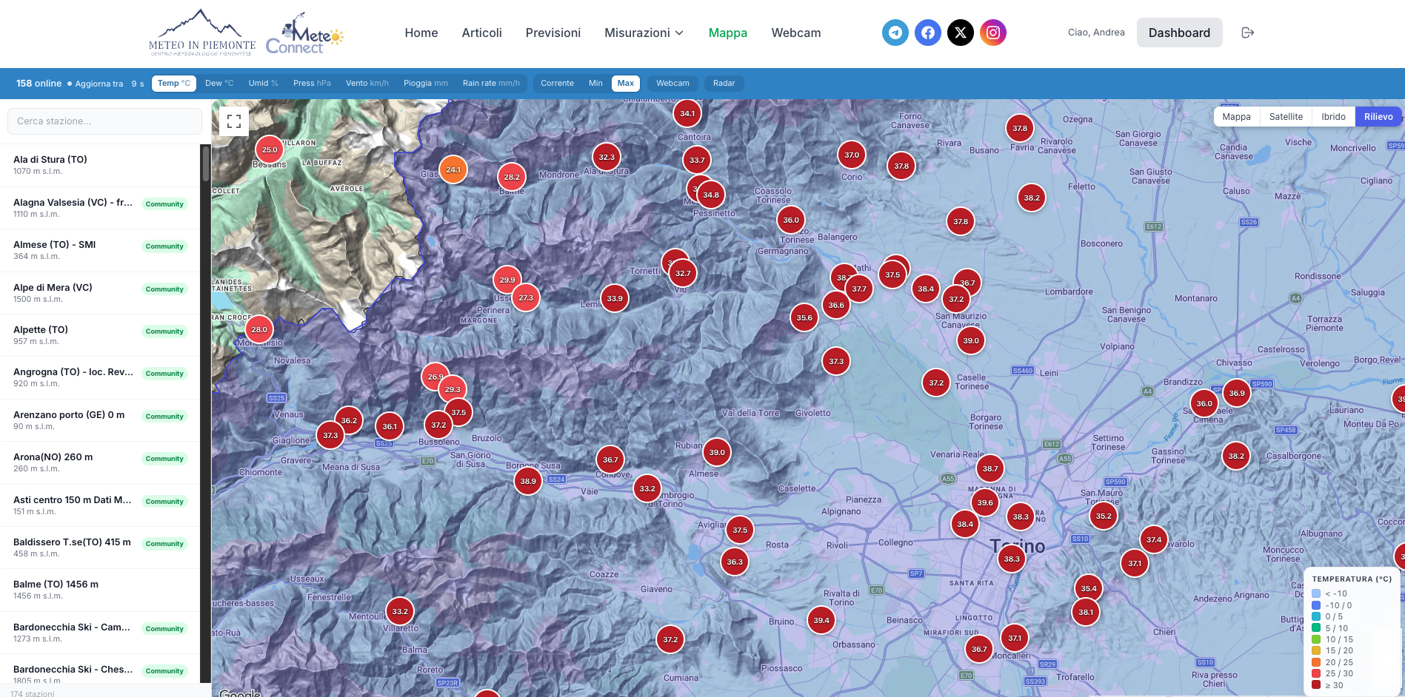
Task: Click the Dashboard button
Action: point(1179,33)
